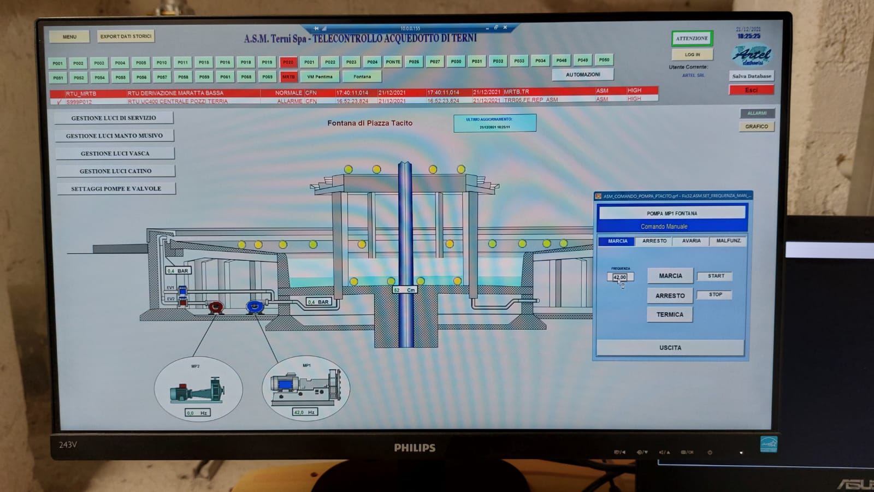Image resolution: width=874 pixels, height=492 pixels.
Task: Click the MP2 frequency value 0,0 Hz
Action: click(x=197, y=413)
